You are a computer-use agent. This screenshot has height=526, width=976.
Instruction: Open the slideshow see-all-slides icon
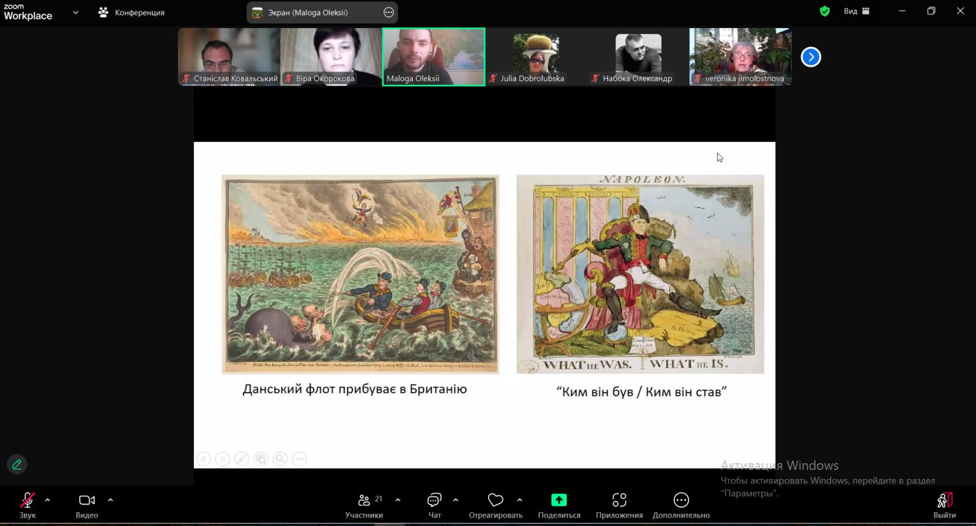261,459
